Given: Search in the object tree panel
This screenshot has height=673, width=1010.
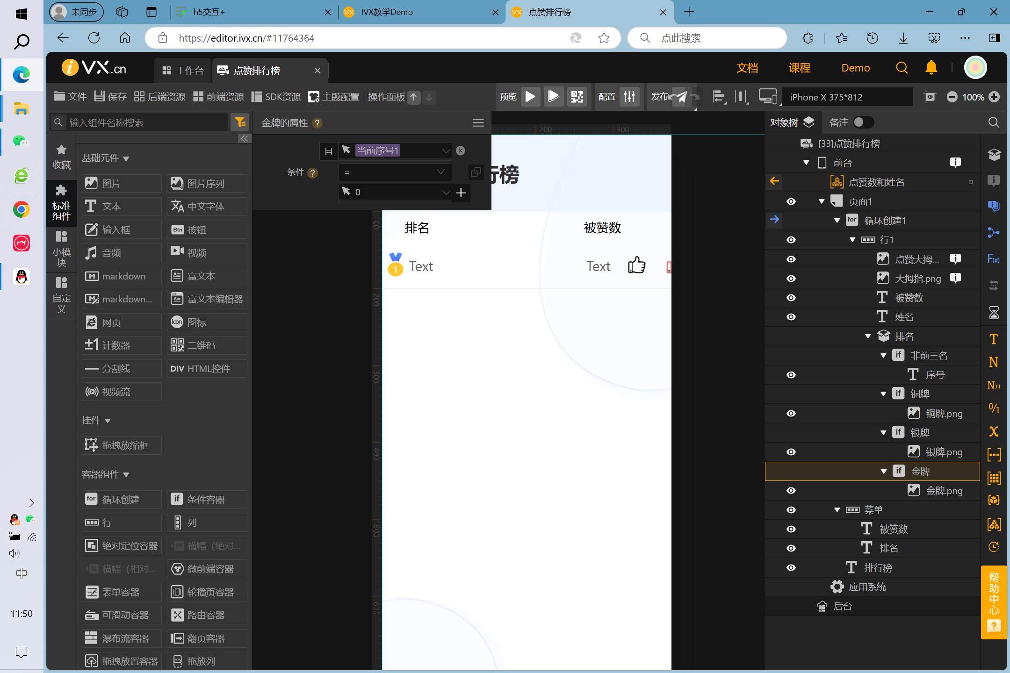Looking at the screenshot, I should pos(994,122).
